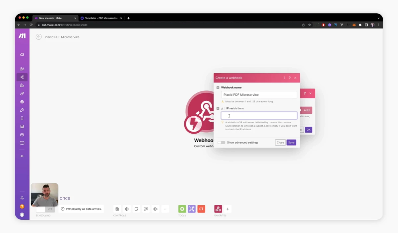398x233 pixels.
Task: Open the orange brackets Text parser icon
Action: point(201,209)
